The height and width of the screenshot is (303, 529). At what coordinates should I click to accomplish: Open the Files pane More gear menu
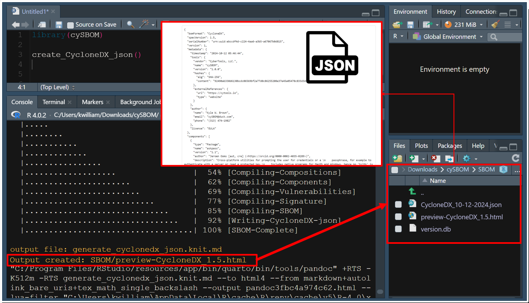click(x=466, y=158)
